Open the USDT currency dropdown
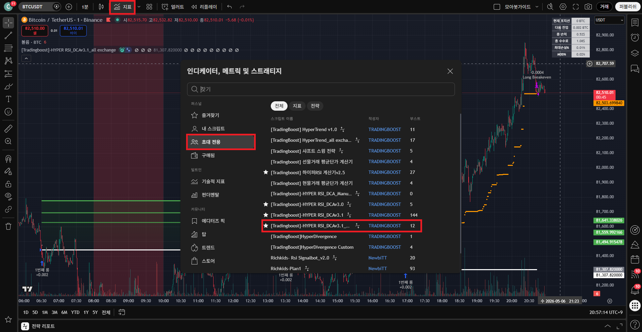 pos(610,20)
